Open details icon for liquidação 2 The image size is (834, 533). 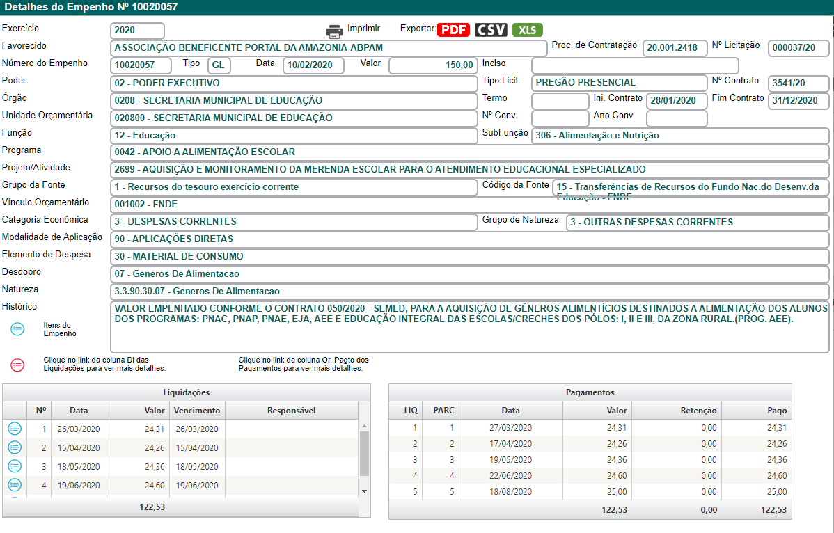[15, 447]
